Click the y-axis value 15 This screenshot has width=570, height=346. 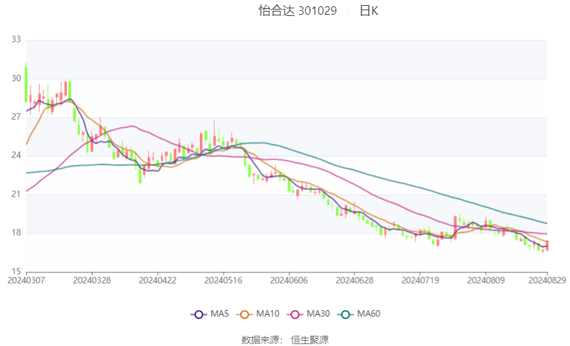pos(16,271)
